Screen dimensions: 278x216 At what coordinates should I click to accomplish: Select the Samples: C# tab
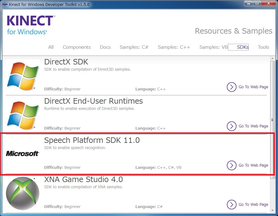(134, 47)
